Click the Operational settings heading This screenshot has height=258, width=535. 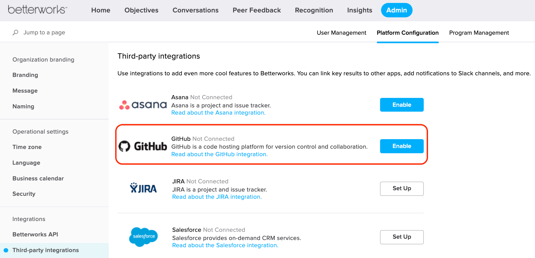40,132
